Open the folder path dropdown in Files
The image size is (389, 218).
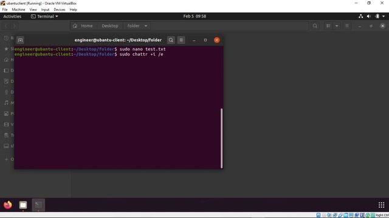coord(146,26)
